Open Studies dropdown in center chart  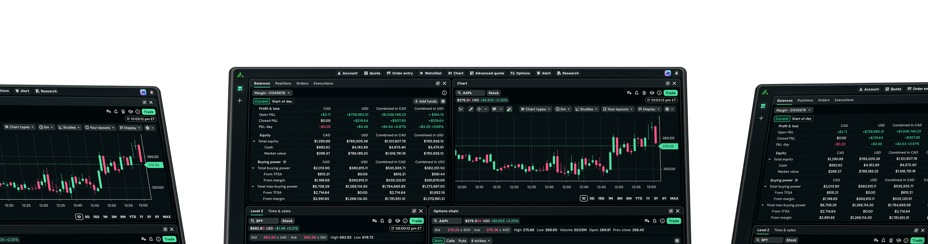(x=586, y=109)
